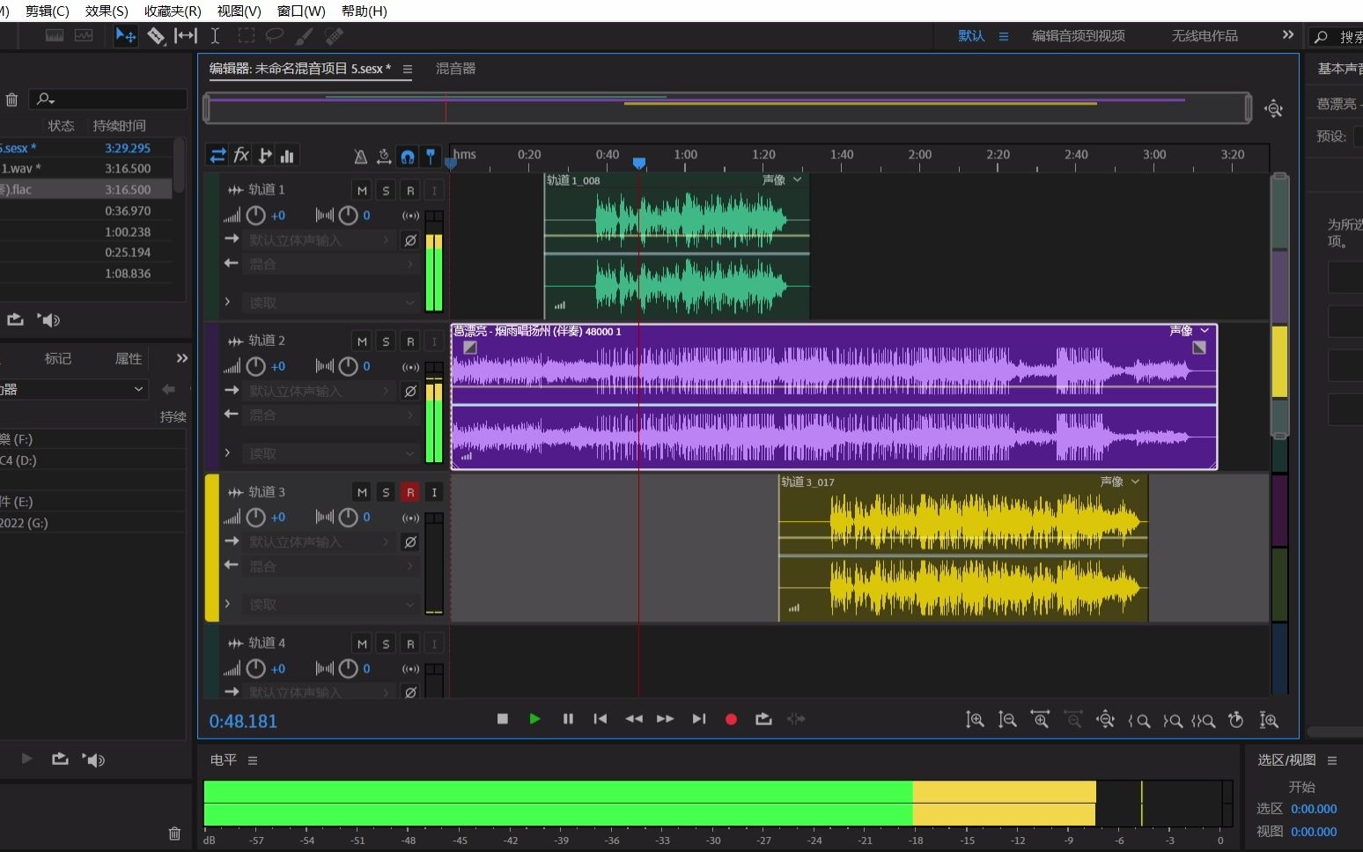Open the fx effects view button
Image resolution: width=1363 pixels, height=852 pixels.
coord(241,156)
